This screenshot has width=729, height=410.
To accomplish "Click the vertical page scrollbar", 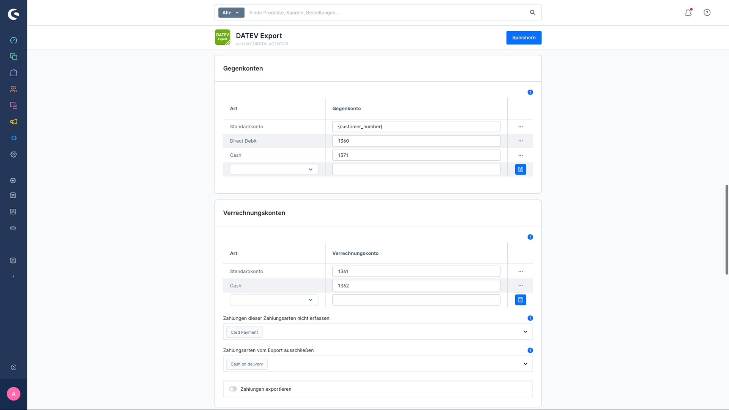I will [726, 229].
